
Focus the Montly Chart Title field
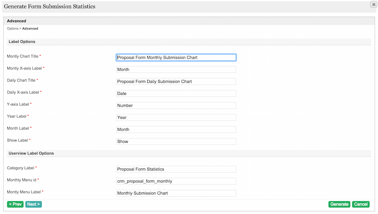coord(176,57)
